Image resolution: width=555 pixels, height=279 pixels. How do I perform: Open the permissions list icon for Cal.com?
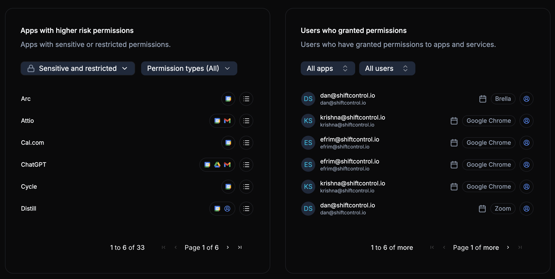click(x=246, y=142)
